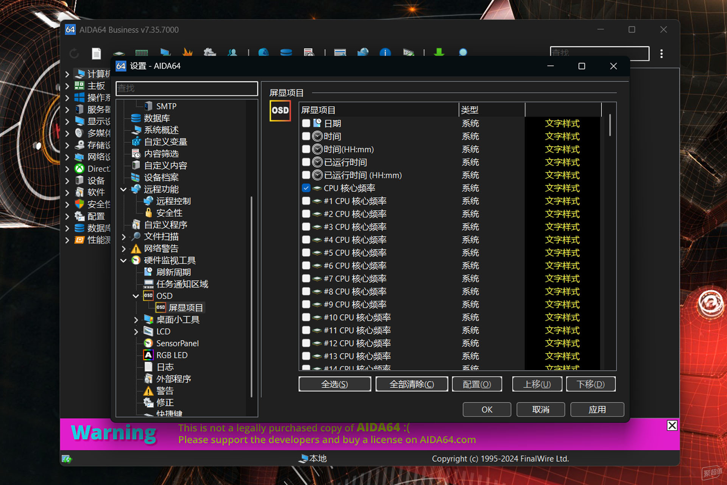Click the Report document icon in main toolbar

pyautogui.click(x=97, y=53)
